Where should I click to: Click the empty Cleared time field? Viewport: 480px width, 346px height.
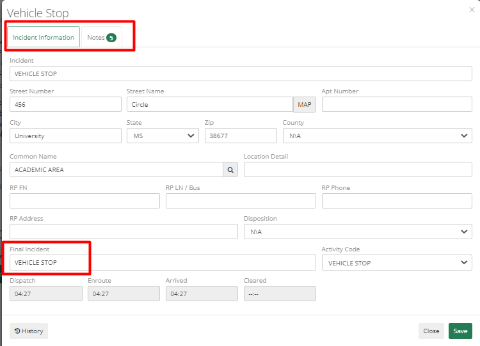tap(280, 294)
